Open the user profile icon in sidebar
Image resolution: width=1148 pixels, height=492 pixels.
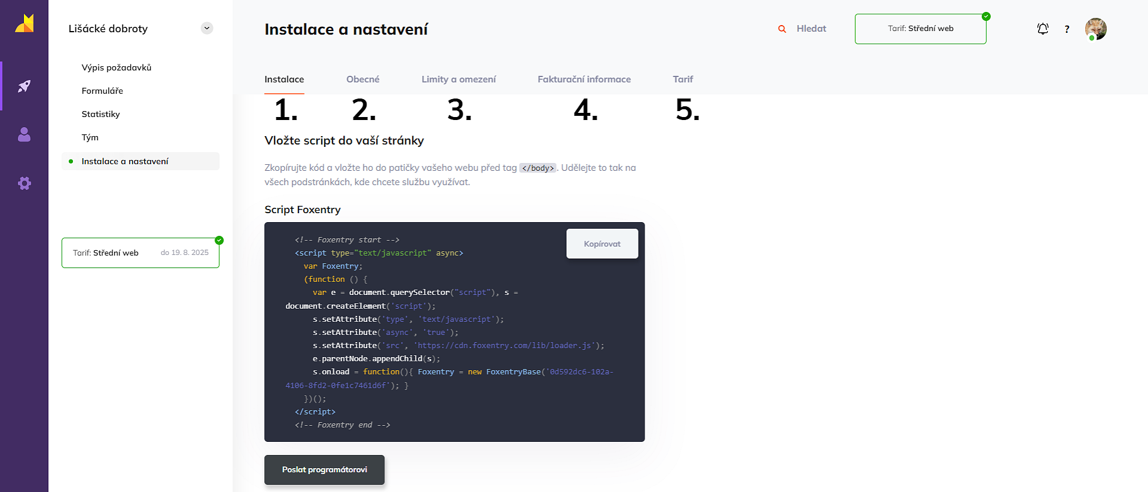point(24,134)
